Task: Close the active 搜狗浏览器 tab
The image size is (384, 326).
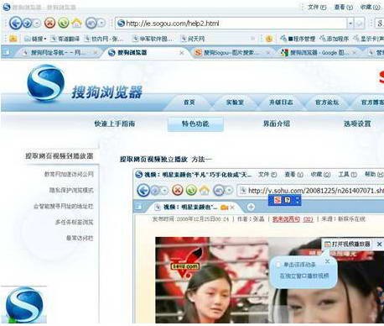Action: [x=182, y=52]
